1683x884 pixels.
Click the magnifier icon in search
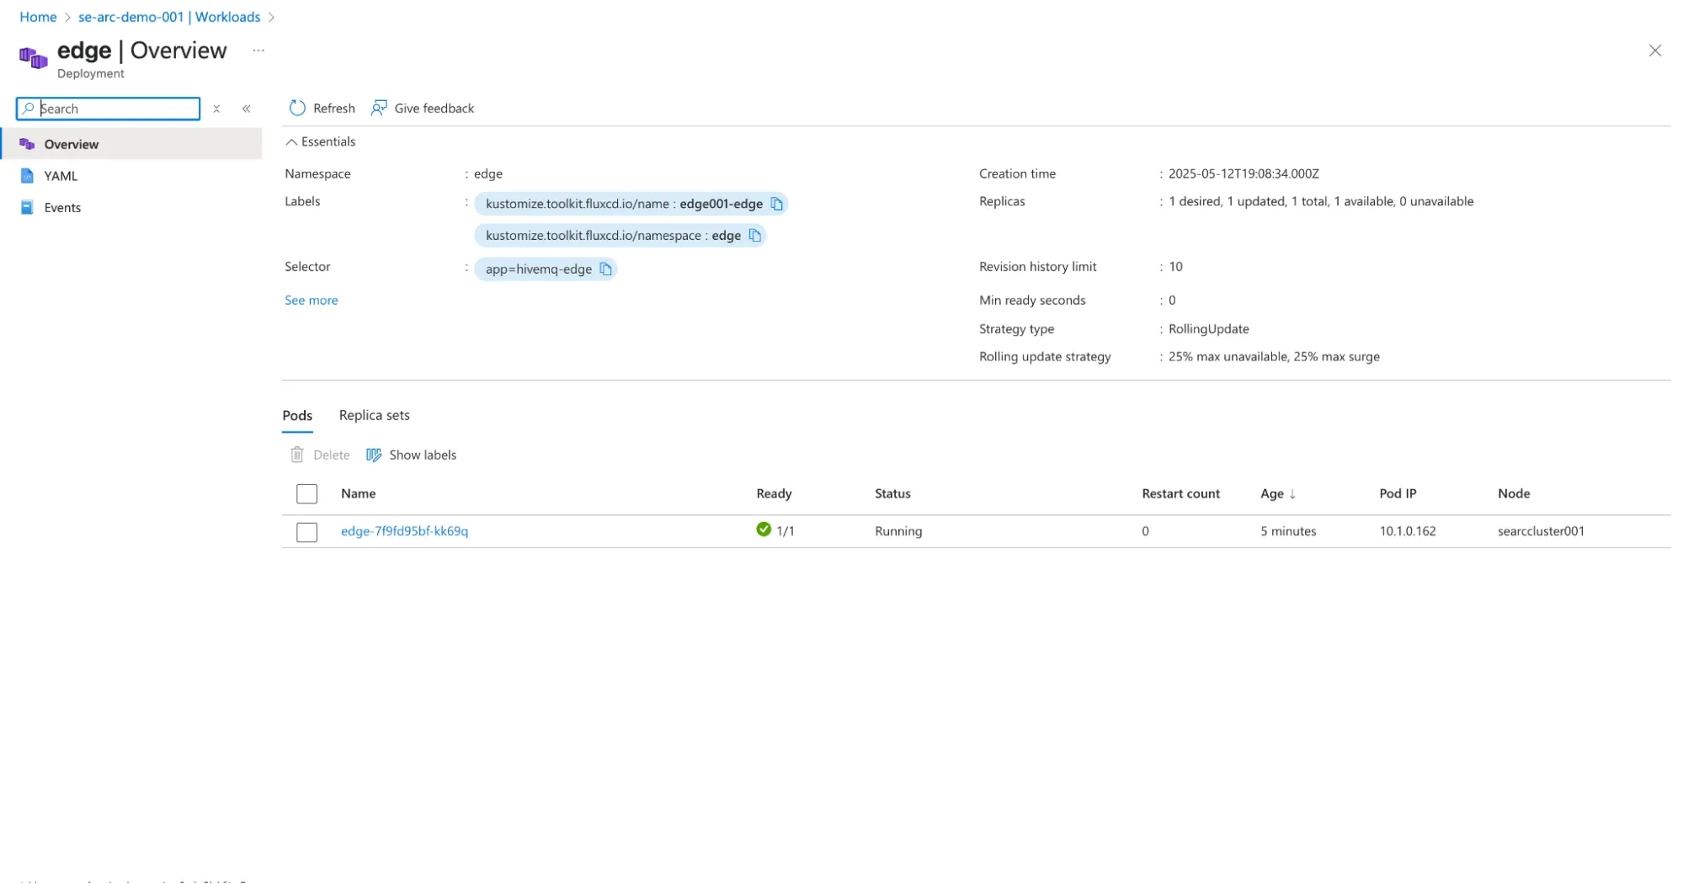(29, 108)
